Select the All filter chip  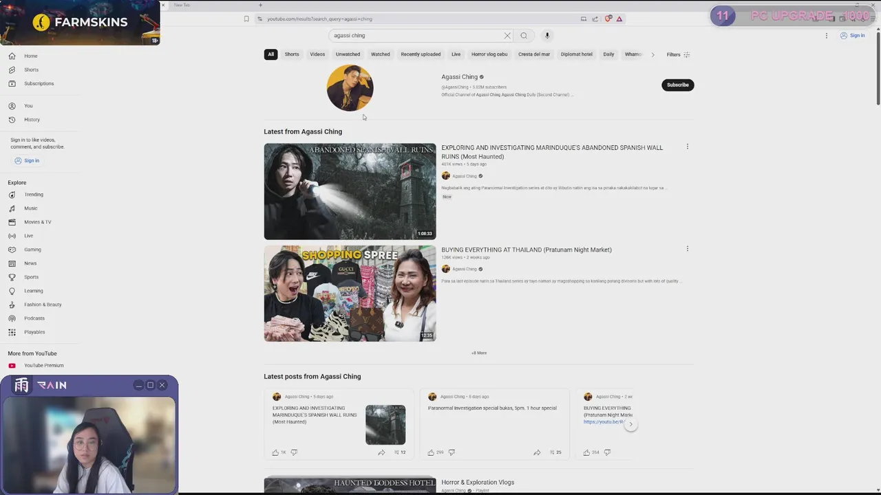pos(270,54)
